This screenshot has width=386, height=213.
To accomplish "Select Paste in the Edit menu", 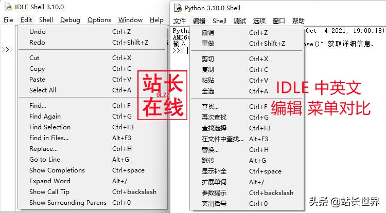I will pos(93,80).
